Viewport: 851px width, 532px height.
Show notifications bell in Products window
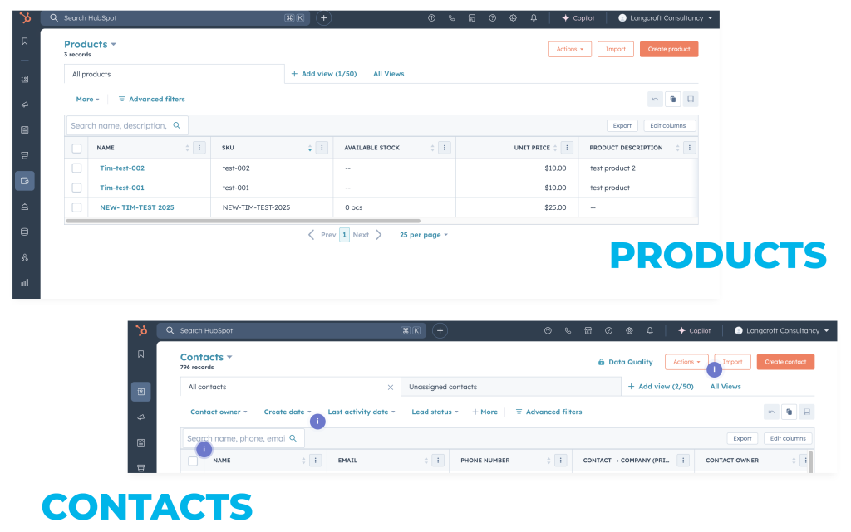coord(534,18)
